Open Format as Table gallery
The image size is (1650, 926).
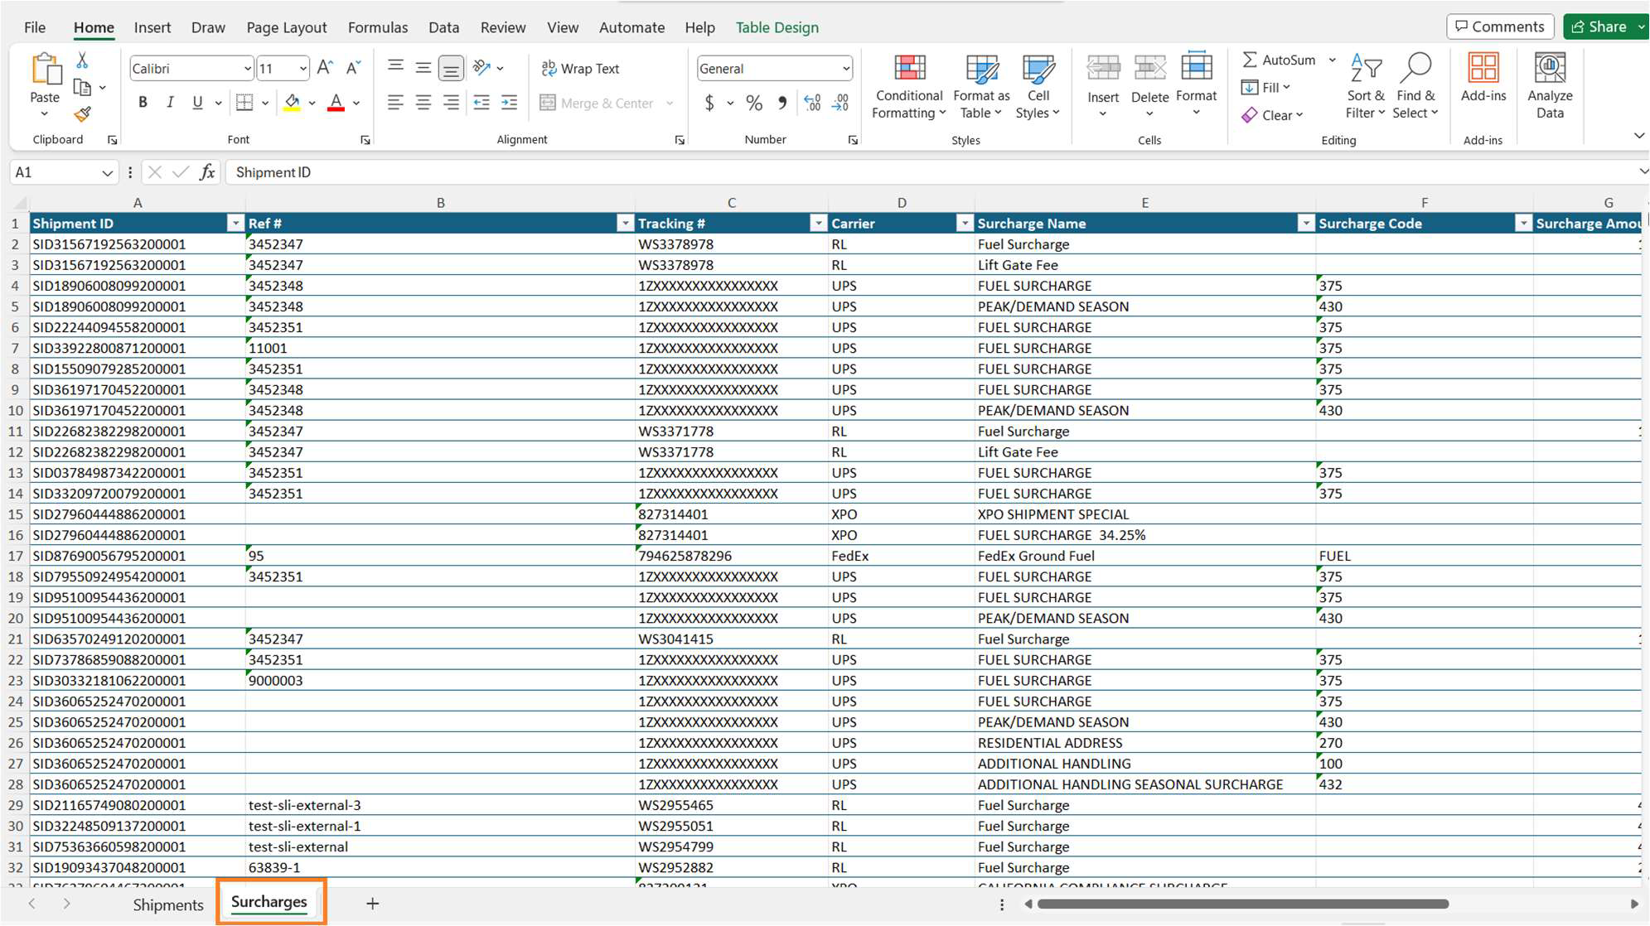click(x=981, y=87)
